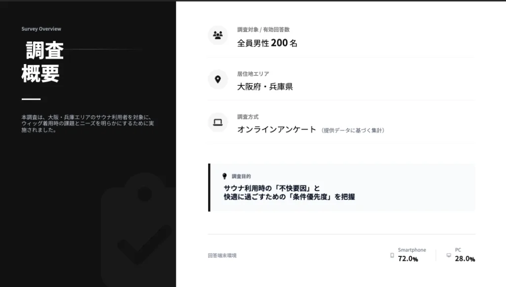
Task: Click the people group icon
Action: coord(218,36)
